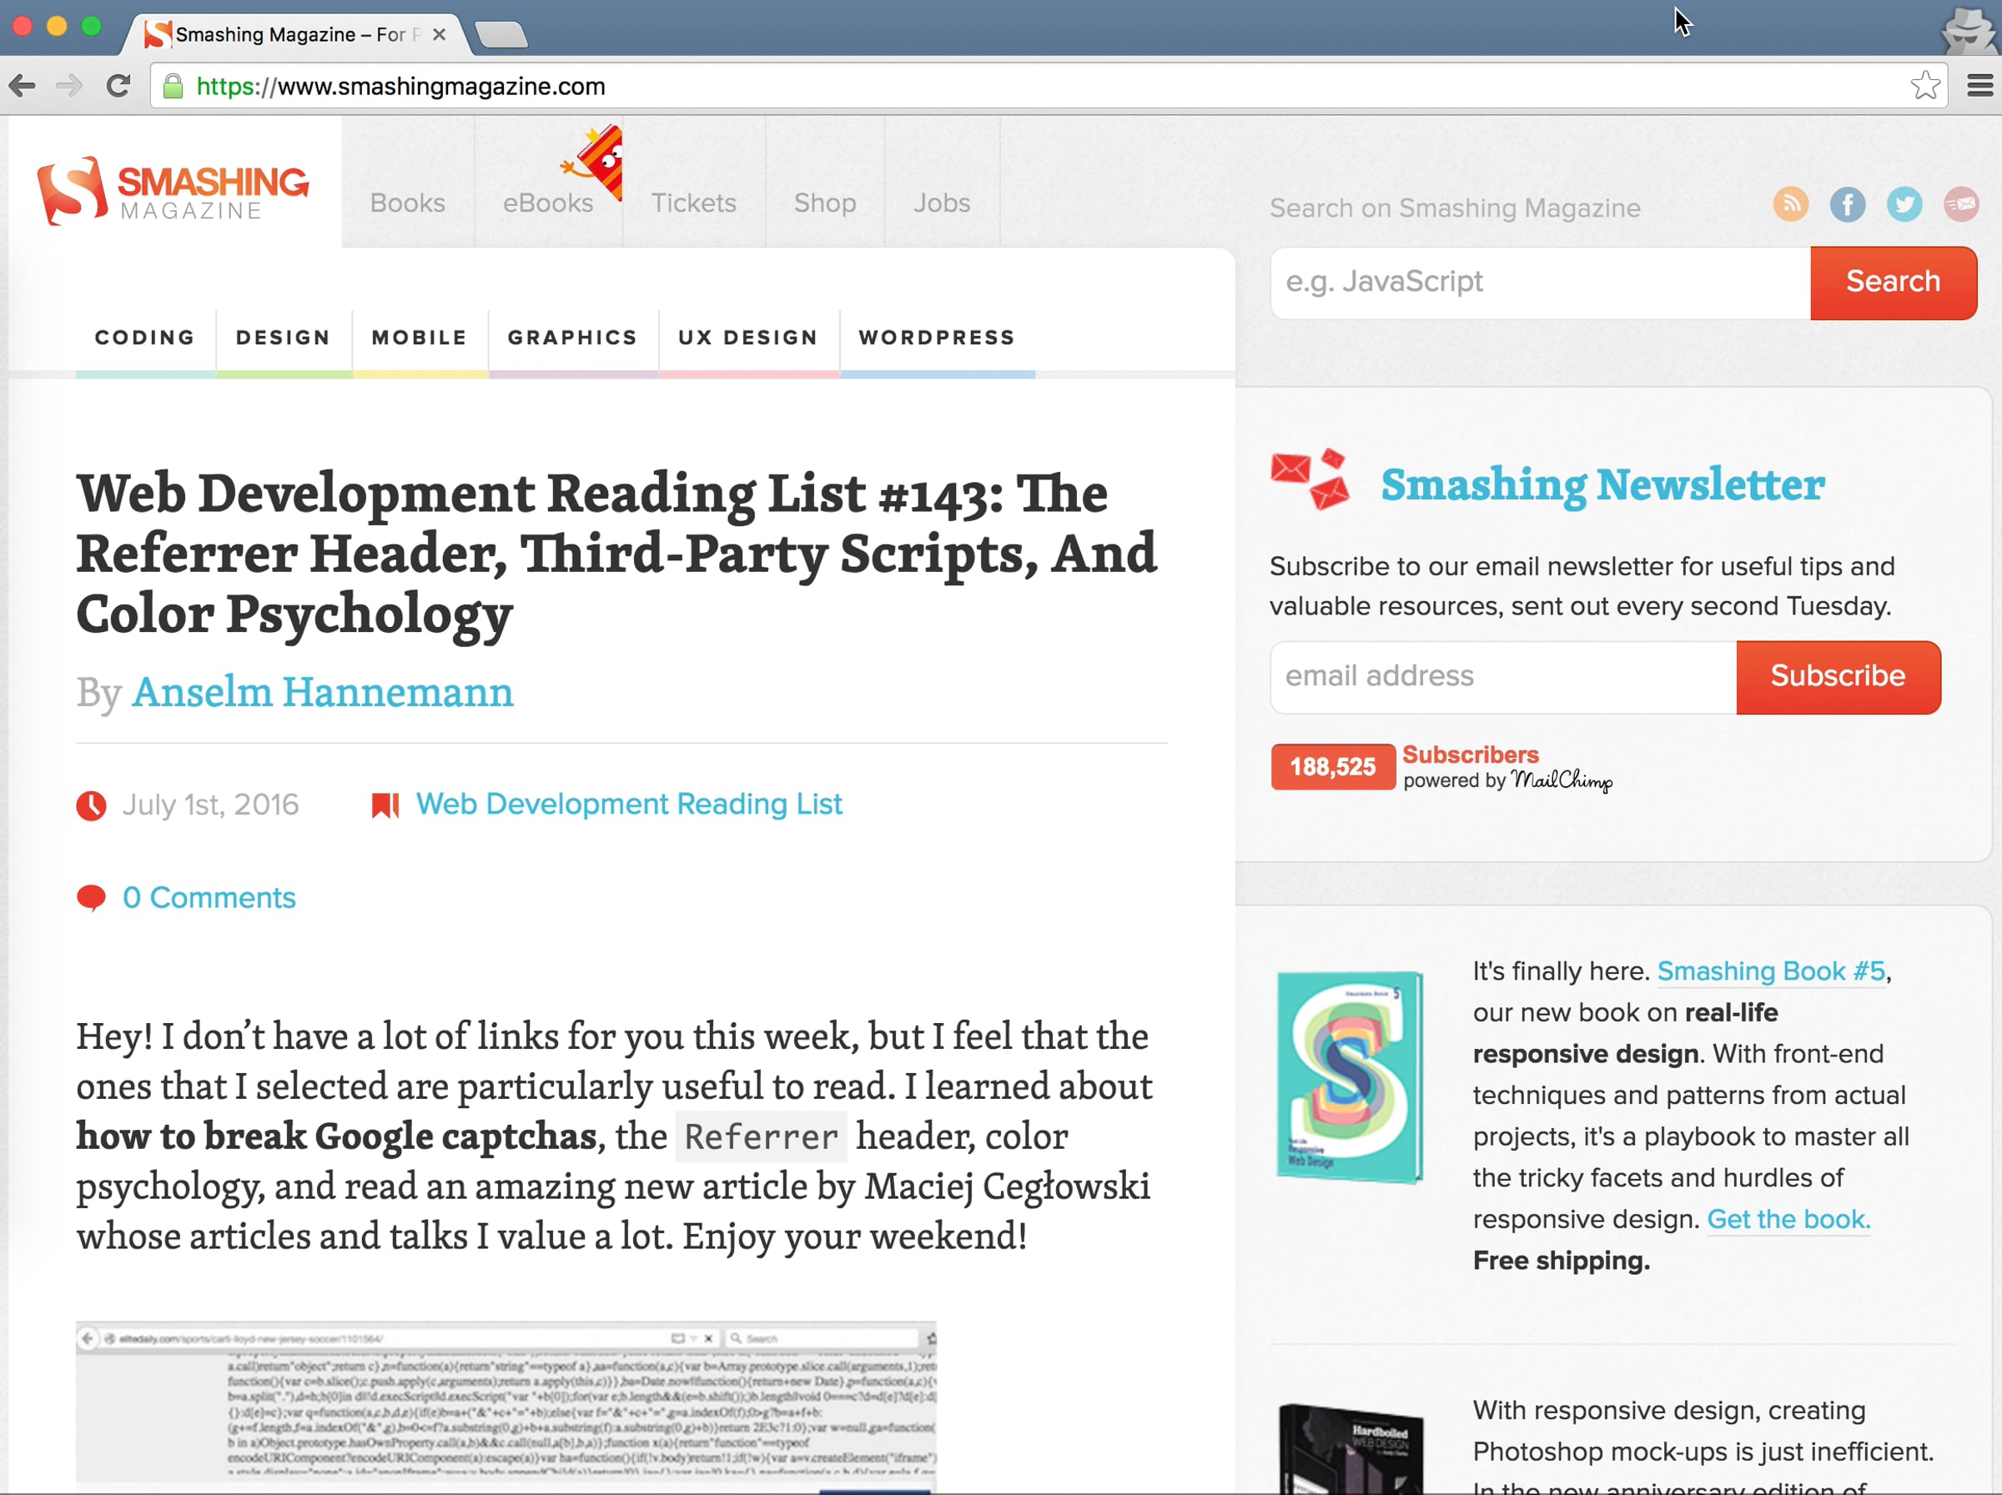
Task: Close the Smashing Magazine tab
Action: pos(439,34)
